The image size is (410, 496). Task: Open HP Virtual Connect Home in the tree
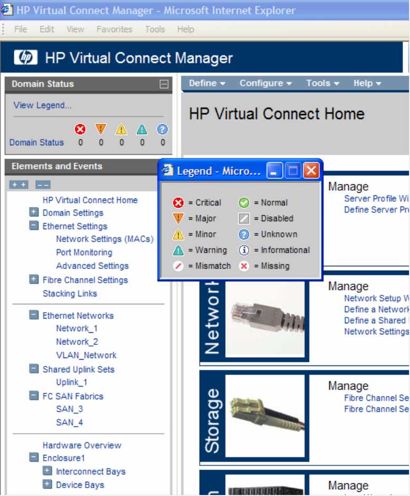tap(90, 200)
